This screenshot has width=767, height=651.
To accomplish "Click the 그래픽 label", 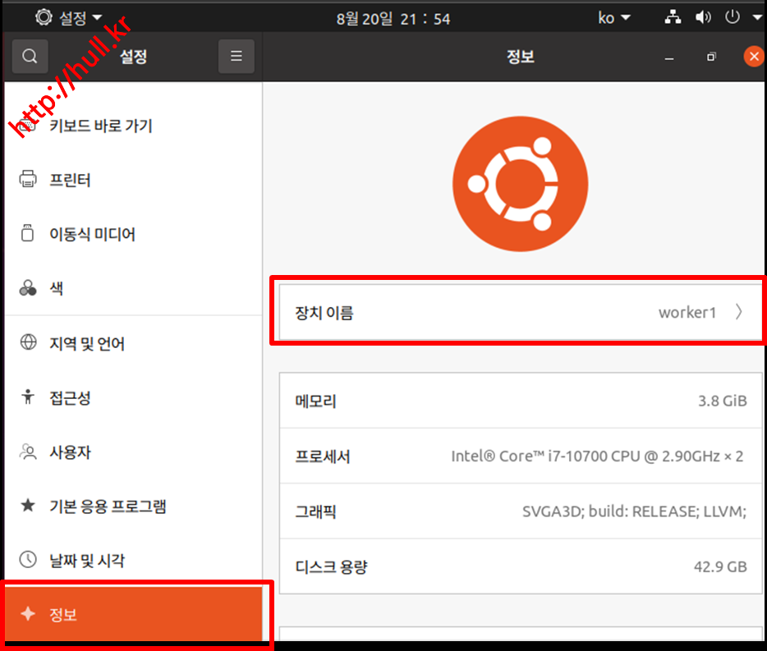I will click(316, 512).
